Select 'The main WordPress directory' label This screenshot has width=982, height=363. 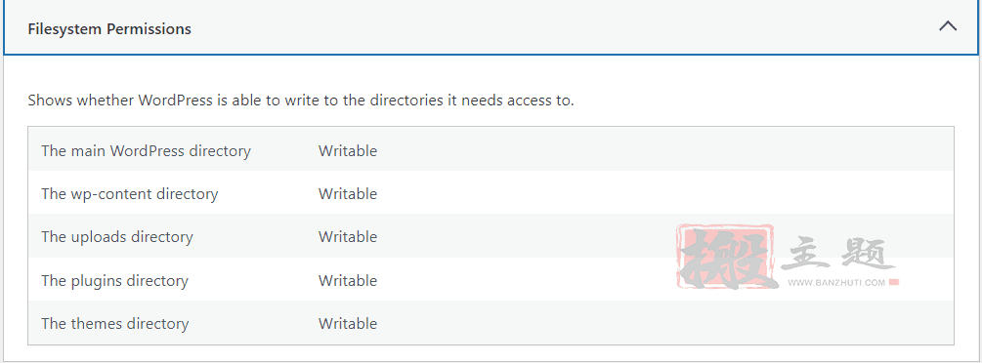[x=146, y=151]
